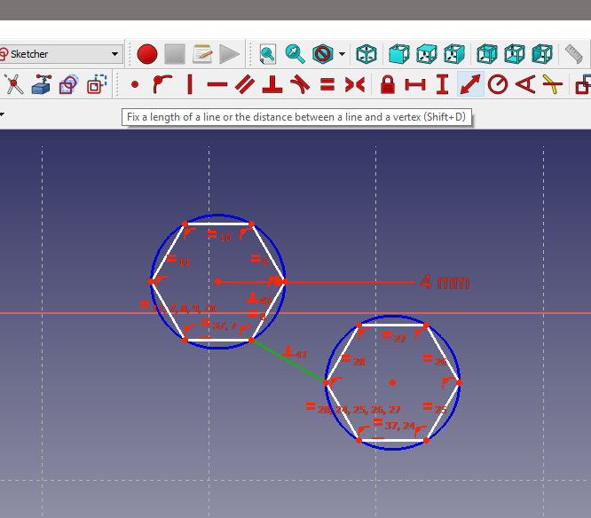Click the draw style icon

coord(323,54)
